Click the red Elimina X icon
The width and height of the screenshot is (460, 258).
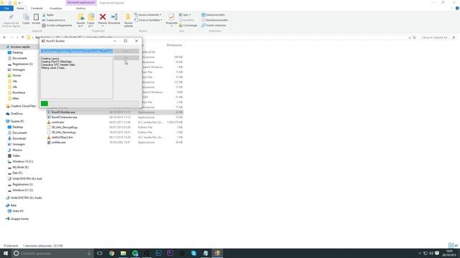tap(103, 17)
